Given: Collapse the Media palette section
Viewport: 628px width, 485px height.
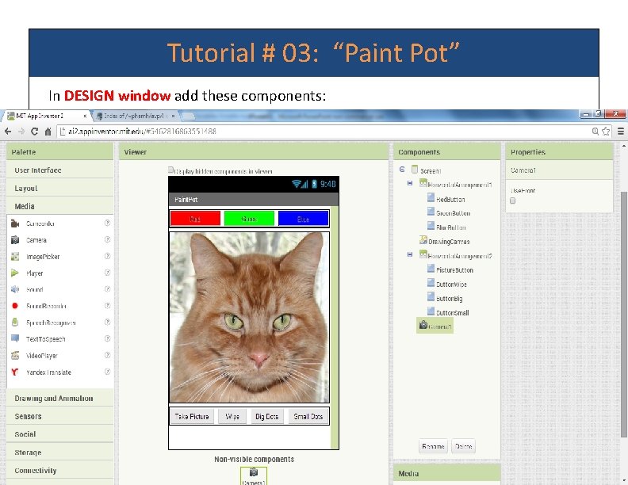Looking at the screenshot, I should coord(60,206).
